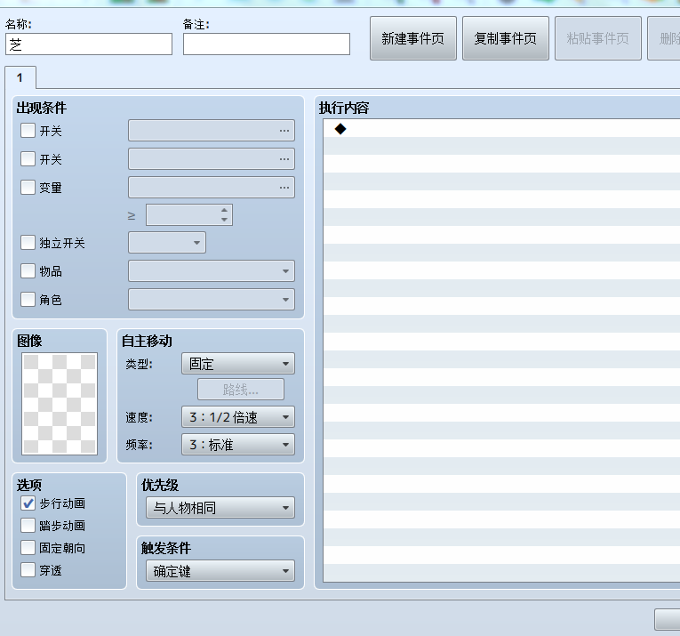Click the copy event page button 复制事件页
Screen dimensions: 680x636
pyautogui.click(x=505, y=38)
